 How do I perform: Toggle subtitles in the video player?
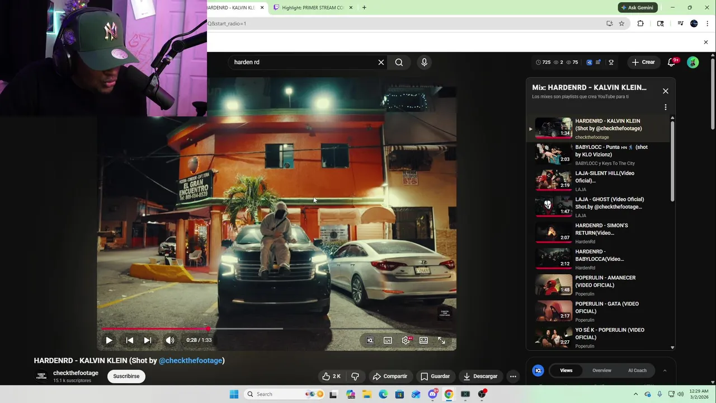pos(388,340)
